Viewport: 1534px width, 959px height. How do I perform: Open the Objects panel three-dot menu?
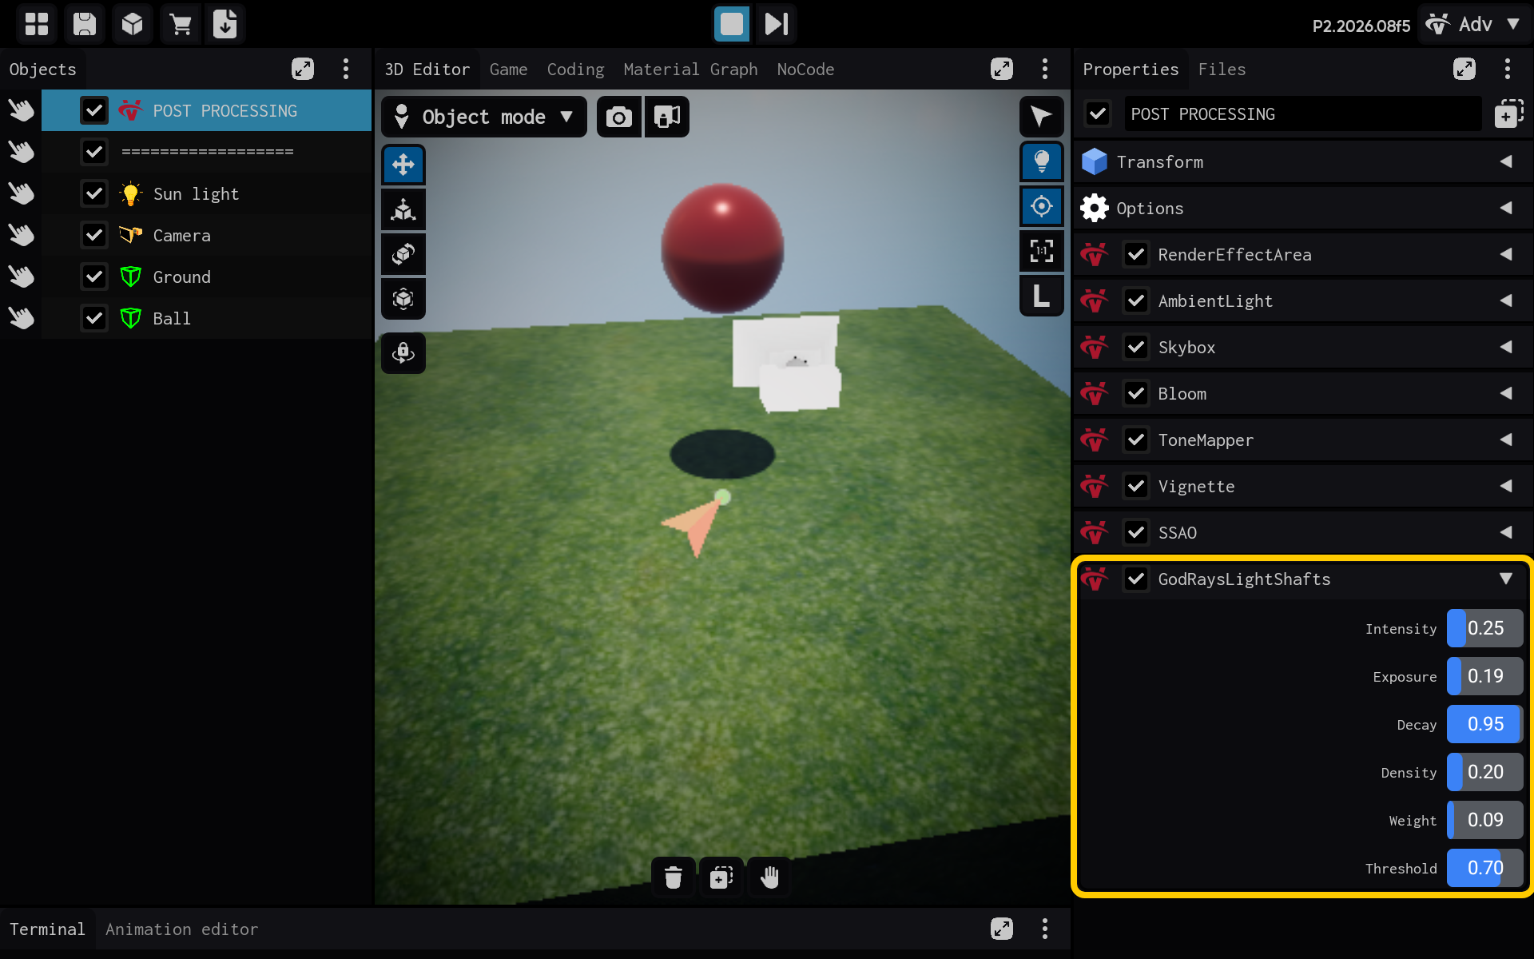point(346,69)
